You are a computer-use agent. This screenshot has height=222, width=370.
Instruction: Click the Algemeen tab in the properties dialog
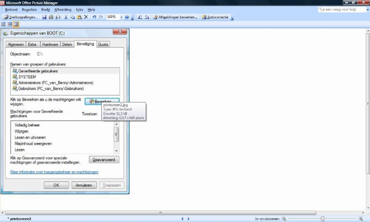coord(16,44)
